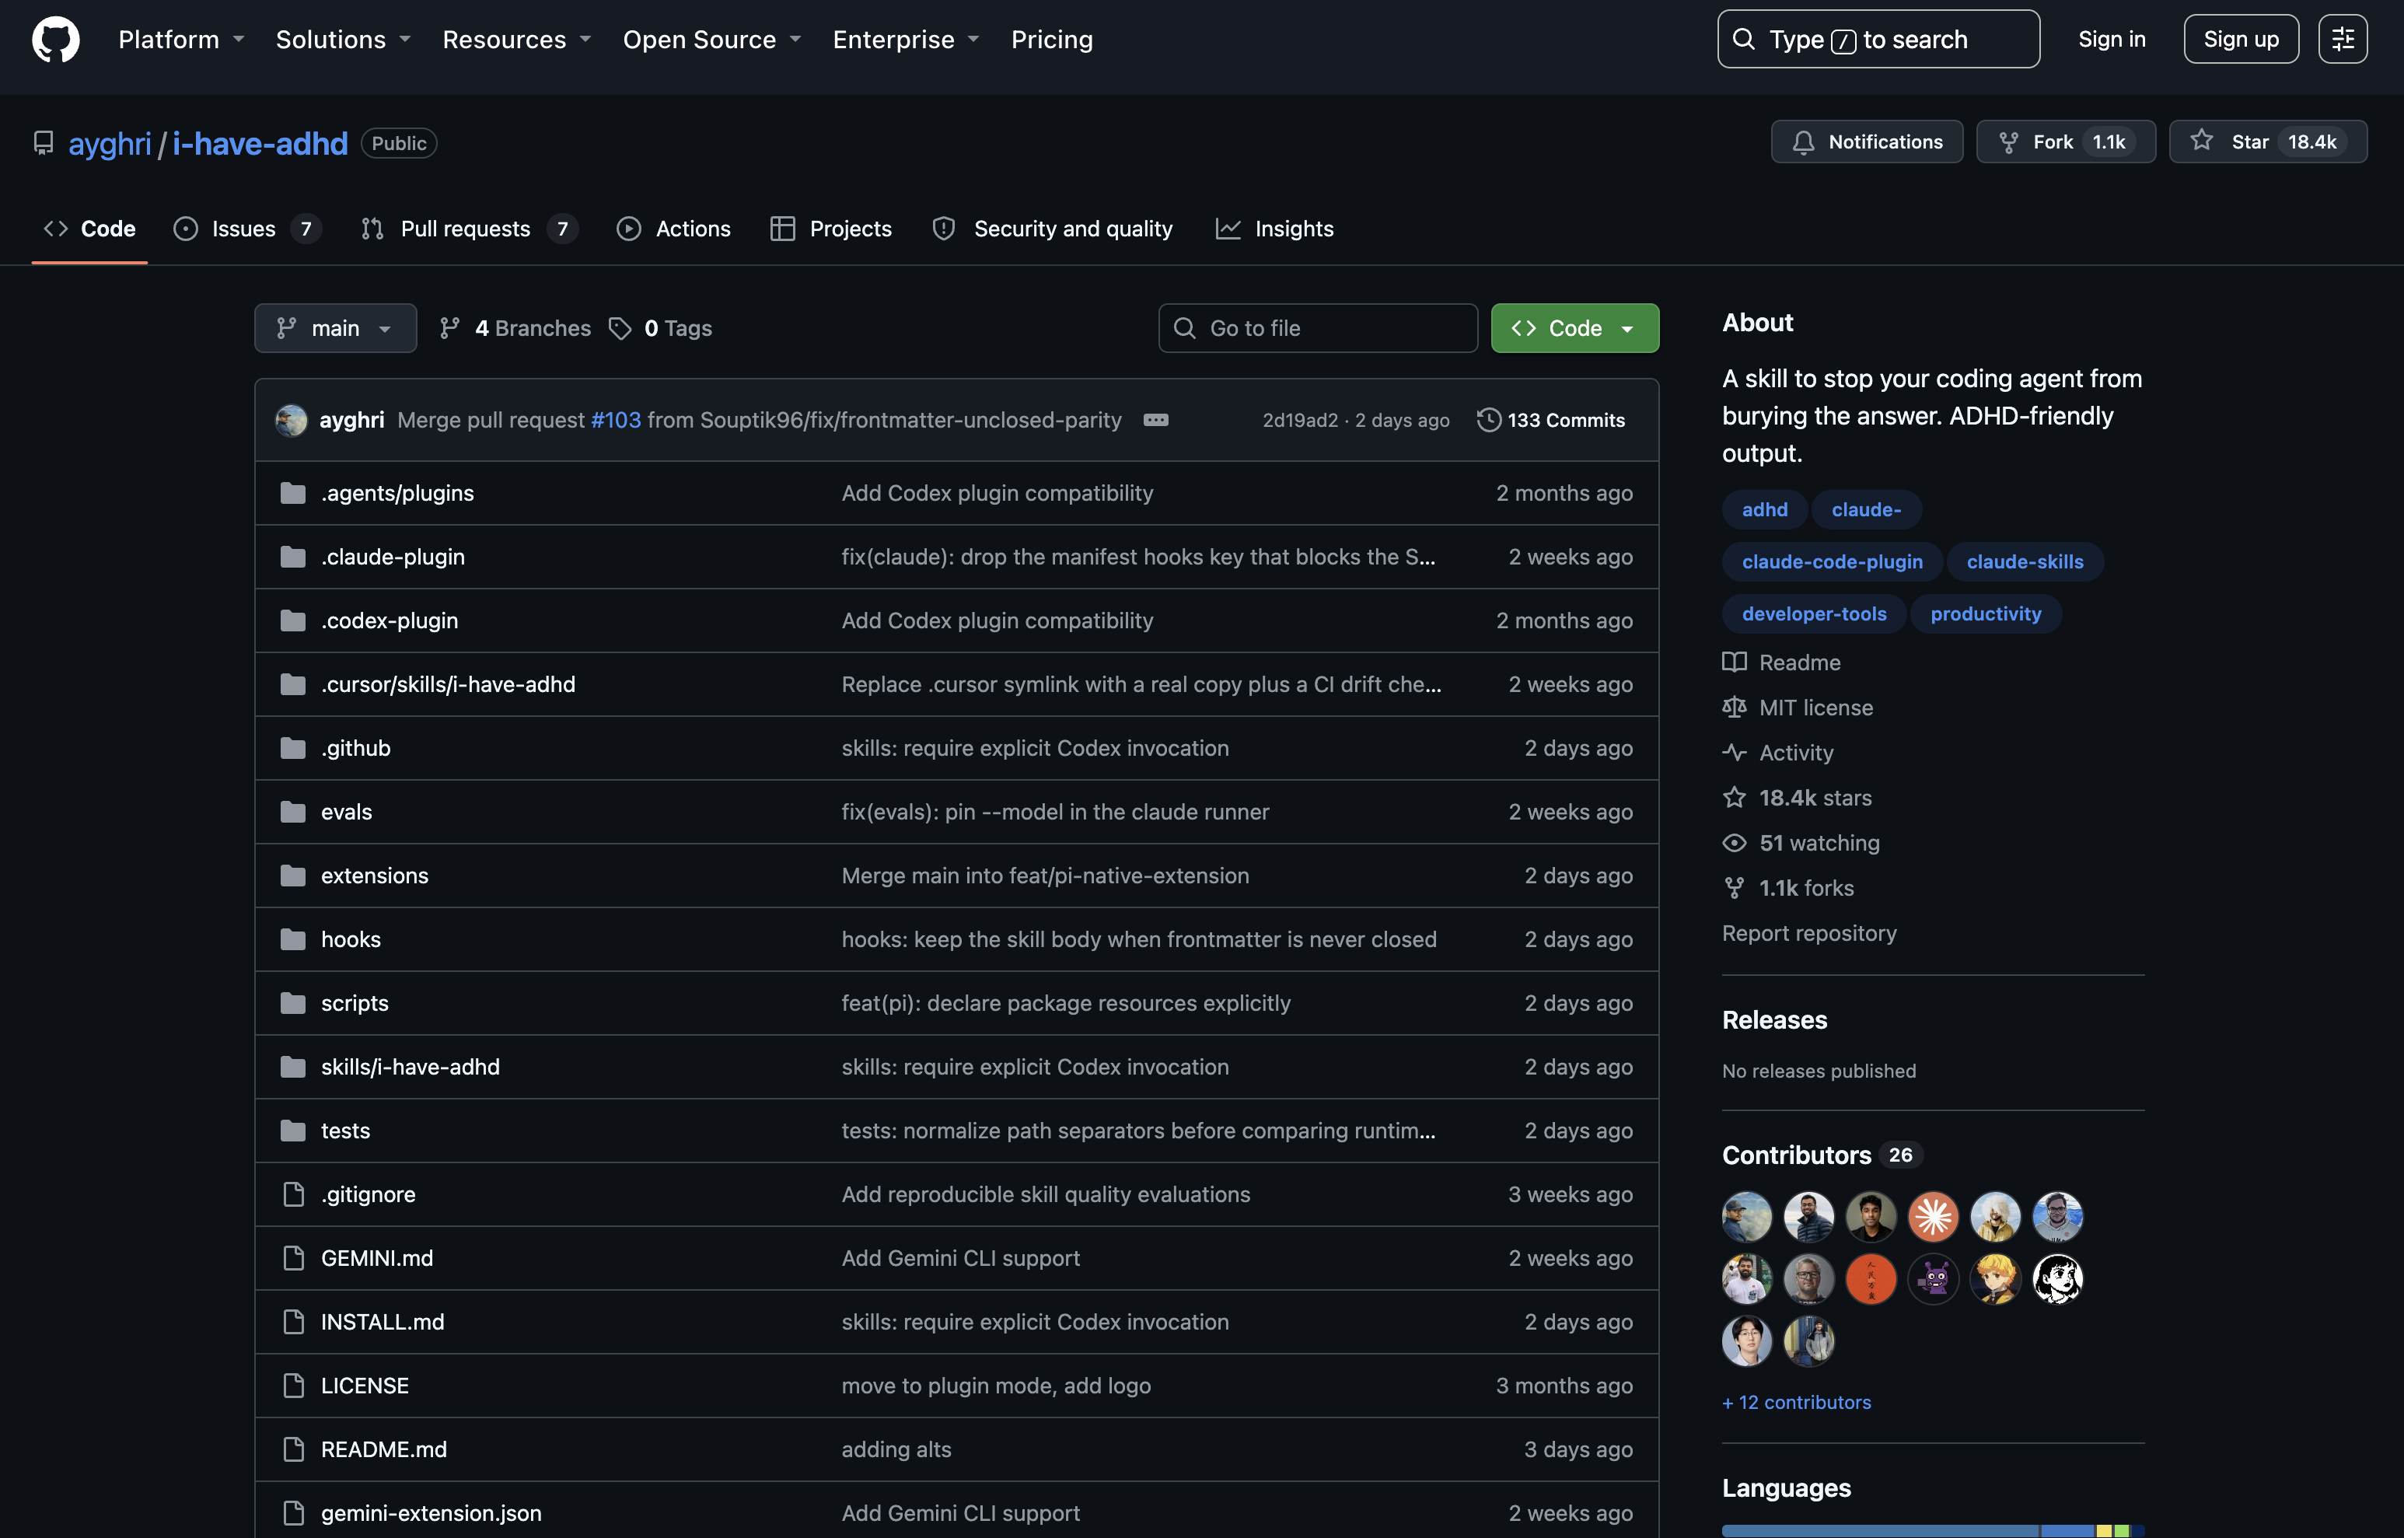The image size is (2404, 1538).
Task: Open the productivity topic tag
Action: 1986,613
